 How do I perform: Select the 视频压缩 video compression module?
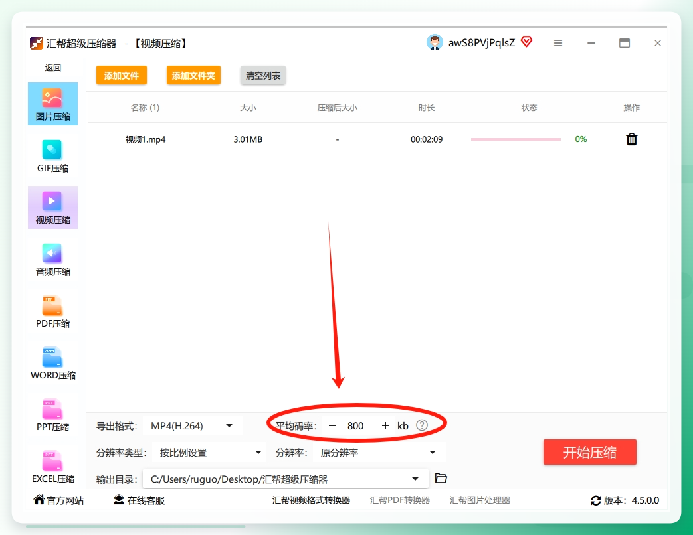coord(52,208)
